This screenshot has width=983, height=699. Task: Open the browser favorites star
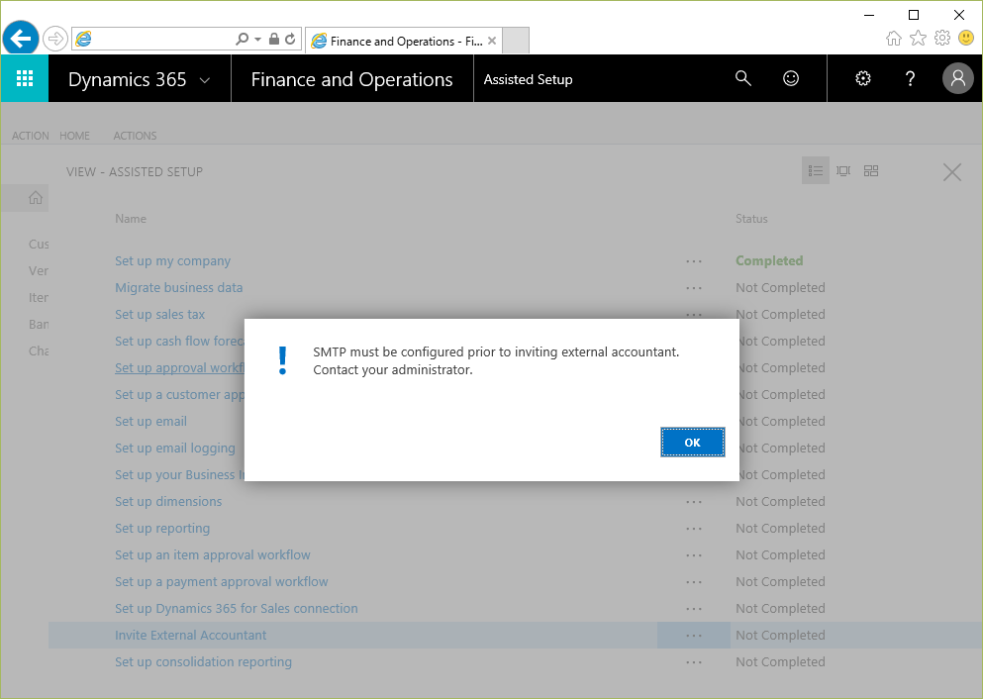pyautogui.click(x=918, y=39)
